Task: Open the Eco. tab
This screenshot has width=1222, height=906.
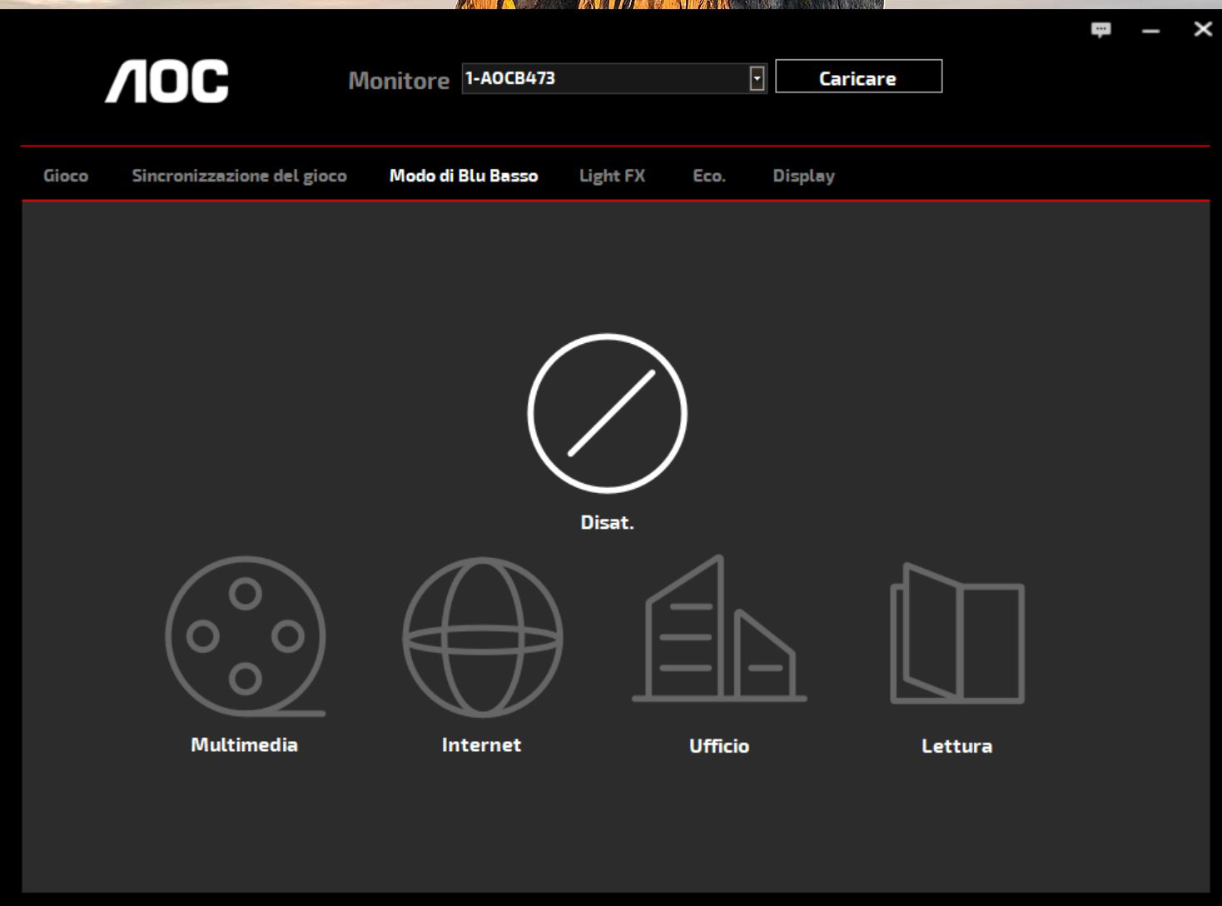Action: pos(708,176)
